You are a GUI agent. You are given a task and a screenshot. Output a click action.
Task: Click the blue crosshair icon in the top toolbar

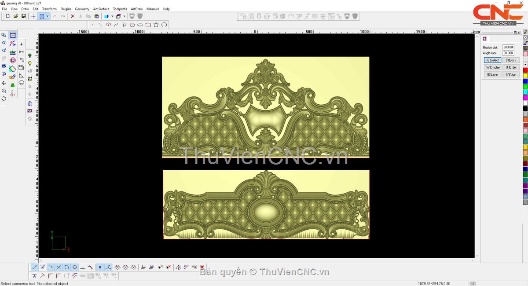point(33,16)
